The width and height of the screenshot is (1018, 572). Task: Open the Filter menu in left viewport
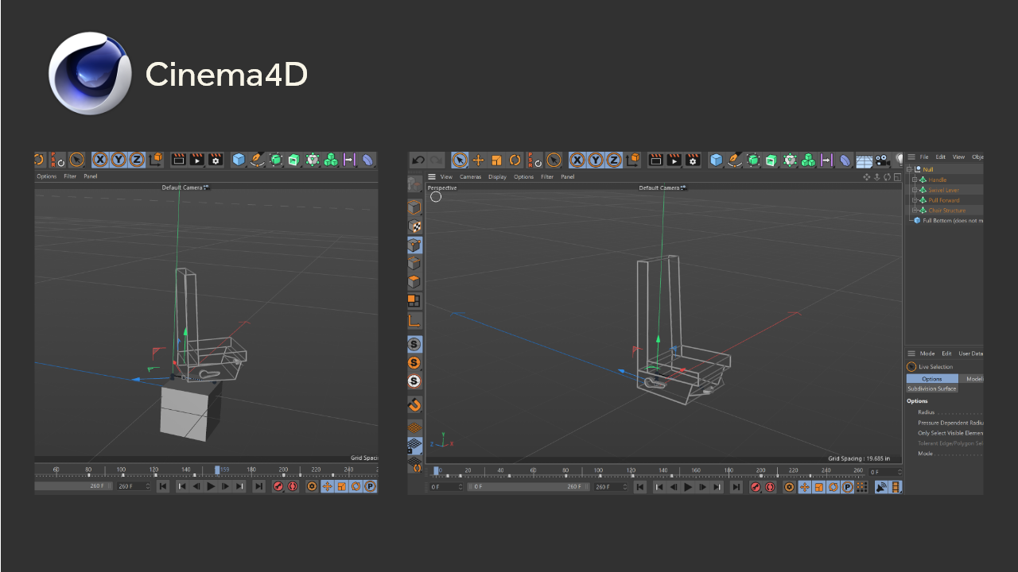tap(70, 176)
